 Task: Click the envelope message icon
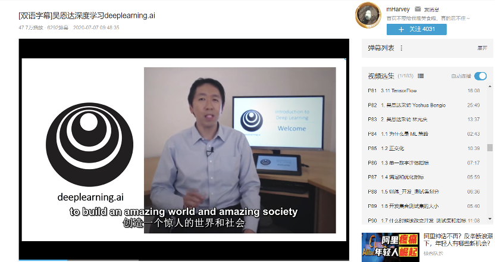tap(418, 9)
